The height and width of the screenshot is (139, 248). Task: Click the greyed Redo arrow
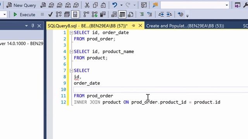(x=128, y=5)
